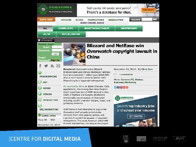Click the SFU logo

coord(141,139)
